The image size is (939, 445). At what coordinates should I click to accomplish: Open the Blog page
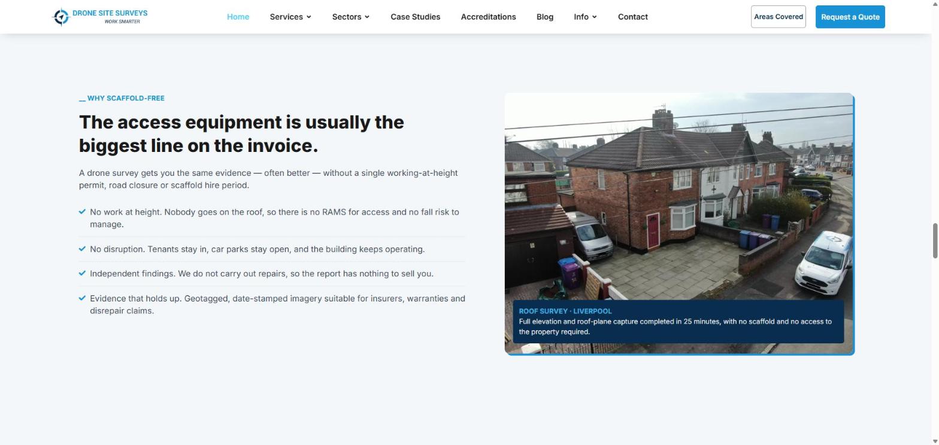[545, 17]
